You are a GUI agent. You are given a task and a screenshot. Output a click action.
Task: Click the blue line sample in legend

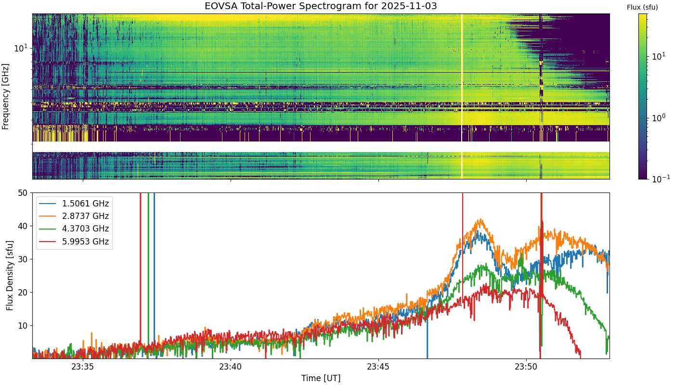[49, 204]
